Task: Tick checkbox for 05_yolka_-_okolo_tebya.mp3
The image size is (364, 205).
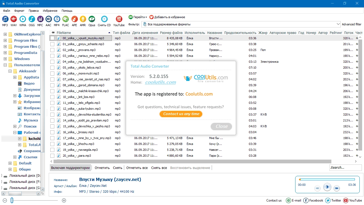Action: point(52,68)
